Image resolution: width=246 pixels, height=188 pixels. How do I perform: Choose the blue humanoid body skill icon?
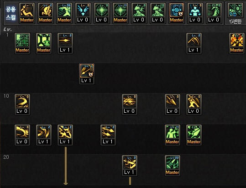(195, 13)
